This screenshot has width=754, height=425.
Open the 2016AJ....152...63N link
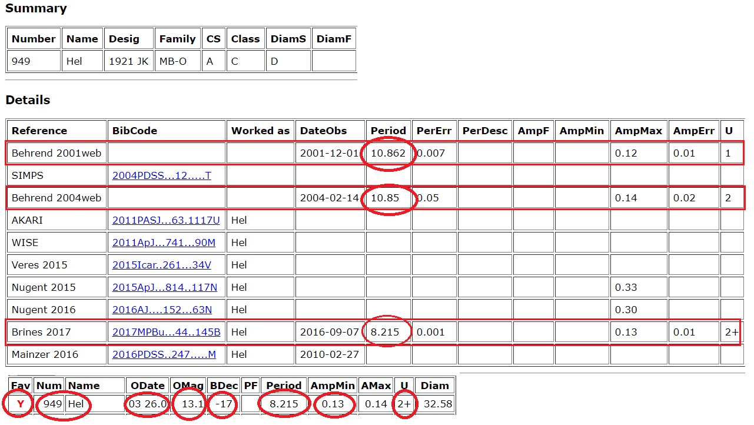[162, 310]
